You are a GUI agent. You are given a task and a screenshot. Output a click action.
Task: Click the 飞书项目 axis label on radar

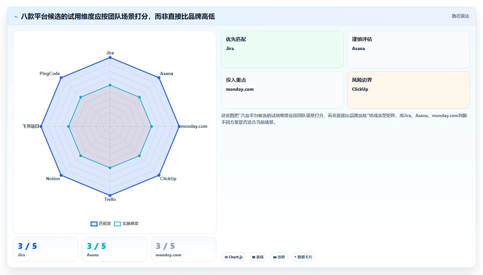click(31, 126)
